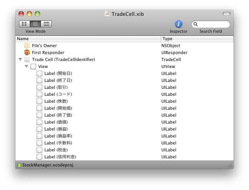The height and width of the screenshot is (190, 249).
Task: Click the UIResponder type cell
Action: (x=174, y=53)
